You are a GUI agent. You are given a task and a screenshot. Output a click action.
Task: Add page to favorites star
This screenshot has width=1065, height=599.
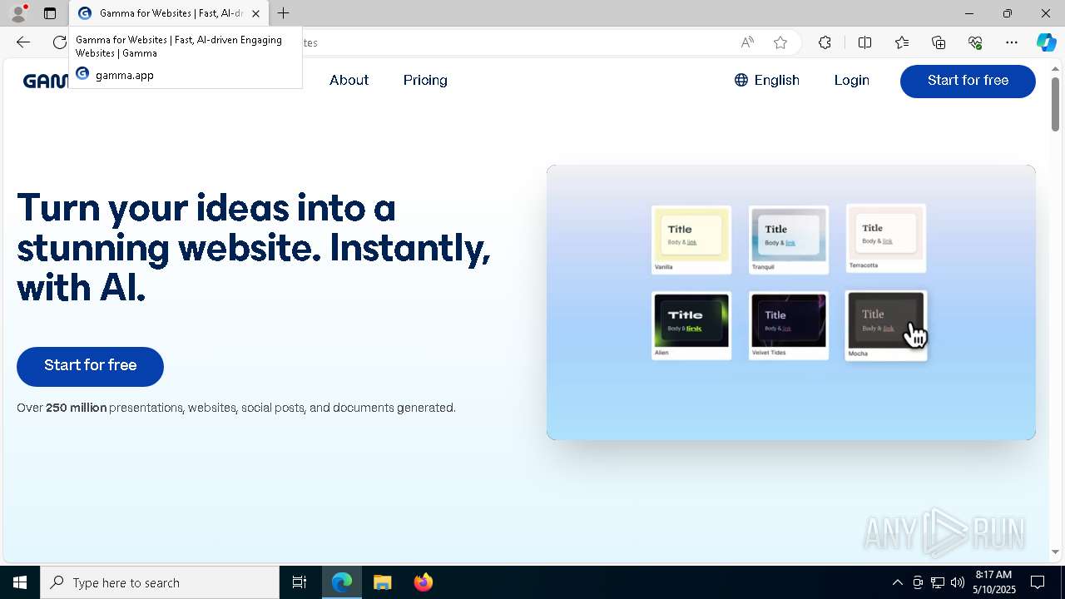(780, 42)
